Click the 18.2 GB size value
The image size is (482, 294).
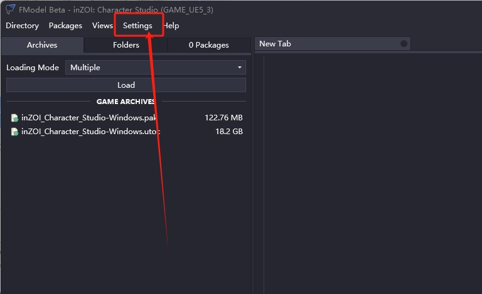click(229, 132)
